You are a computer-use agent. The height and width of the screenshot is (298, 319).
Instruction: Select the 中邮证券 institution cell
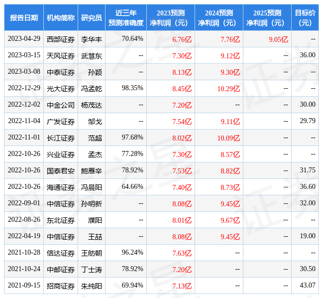tap(61, 270)
